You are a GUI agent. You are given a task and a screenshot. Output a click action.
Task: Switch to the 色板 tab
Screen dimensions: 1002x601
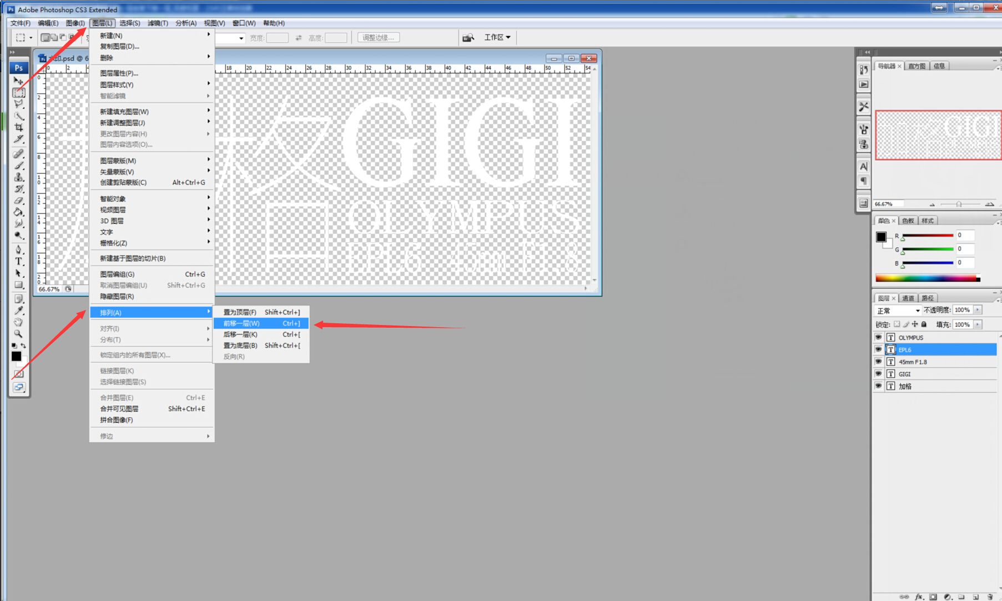pos(908,221)
